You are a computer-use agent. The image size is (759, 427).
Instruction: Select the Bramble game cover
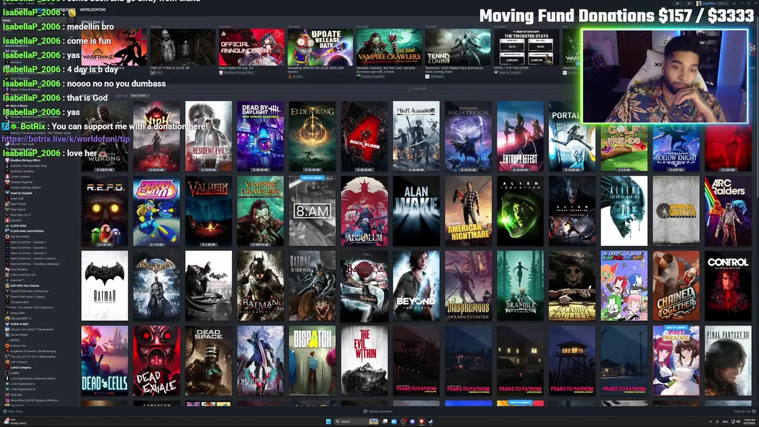tap(520, 286)
